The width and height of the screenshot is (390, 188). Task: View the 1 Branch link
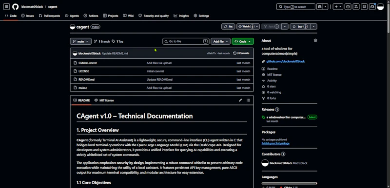tap(102, 41)
